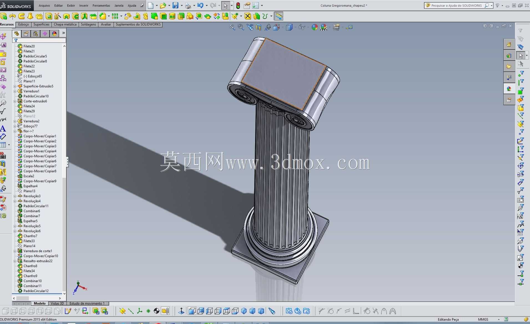The height and width of the screenshot is (324, 530).
Task: Open the Appearances task pane color icon
Action: coord(509,89)
